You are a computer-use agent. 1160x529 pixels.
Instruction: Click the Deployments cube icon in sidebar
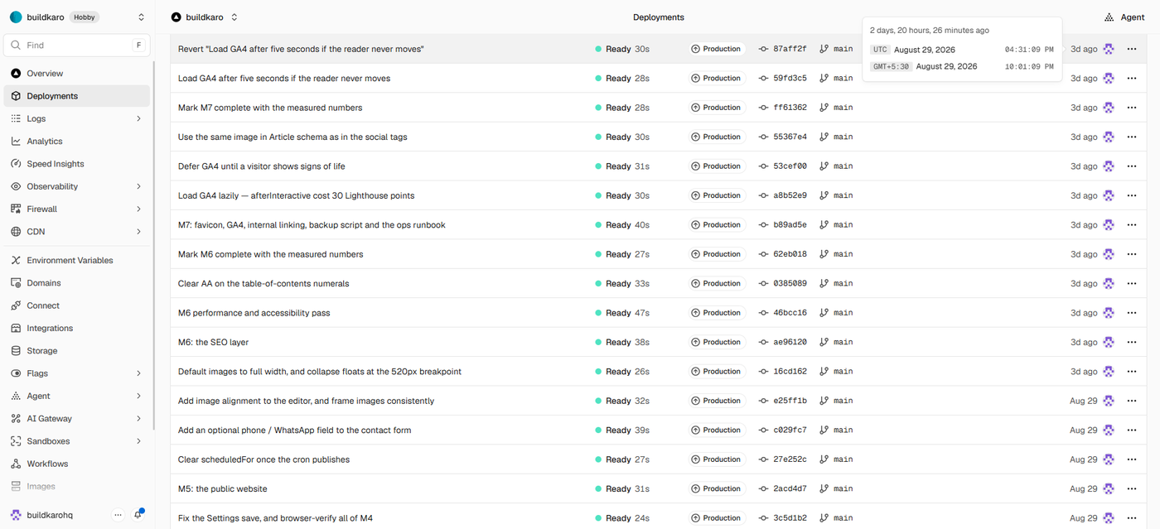click(16, 96)
